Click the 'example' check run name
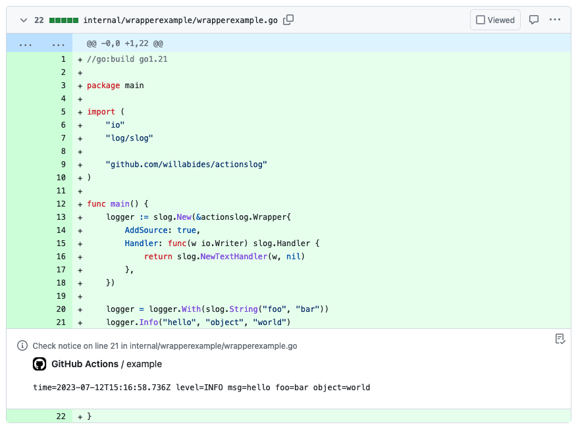The height and width of the screenshot is (431, 578). (144, 364)
